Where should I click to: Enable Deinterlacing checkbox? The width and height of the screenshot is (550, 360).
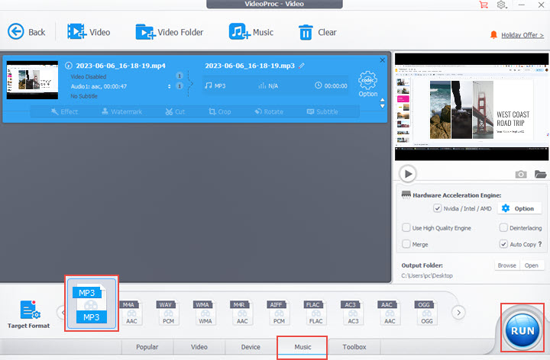[x=503, y=227]
